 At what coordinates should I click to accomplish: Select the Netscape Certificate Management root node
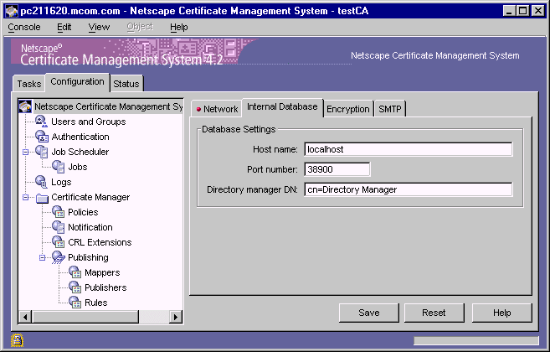tap(108, 106)
